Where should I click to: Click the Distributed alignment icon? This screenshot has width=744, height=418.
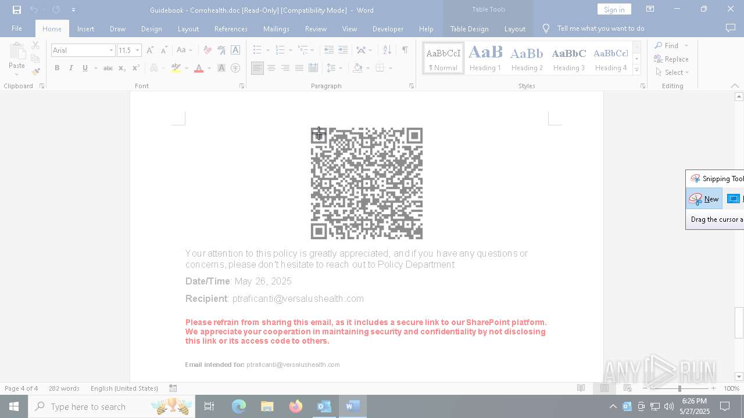[313, 68]
